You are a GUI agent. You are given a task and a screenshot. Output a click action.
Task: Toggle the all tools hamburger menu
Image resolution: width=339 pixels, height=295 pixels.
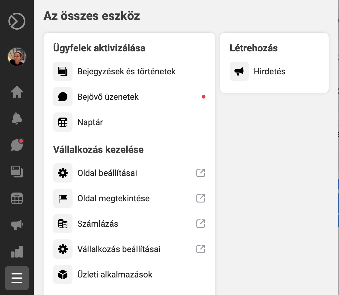click(x=17, y=278)
